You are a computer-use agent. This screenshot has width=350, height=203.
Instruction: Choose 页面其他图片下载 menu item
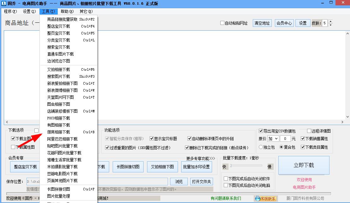point(68,181)
